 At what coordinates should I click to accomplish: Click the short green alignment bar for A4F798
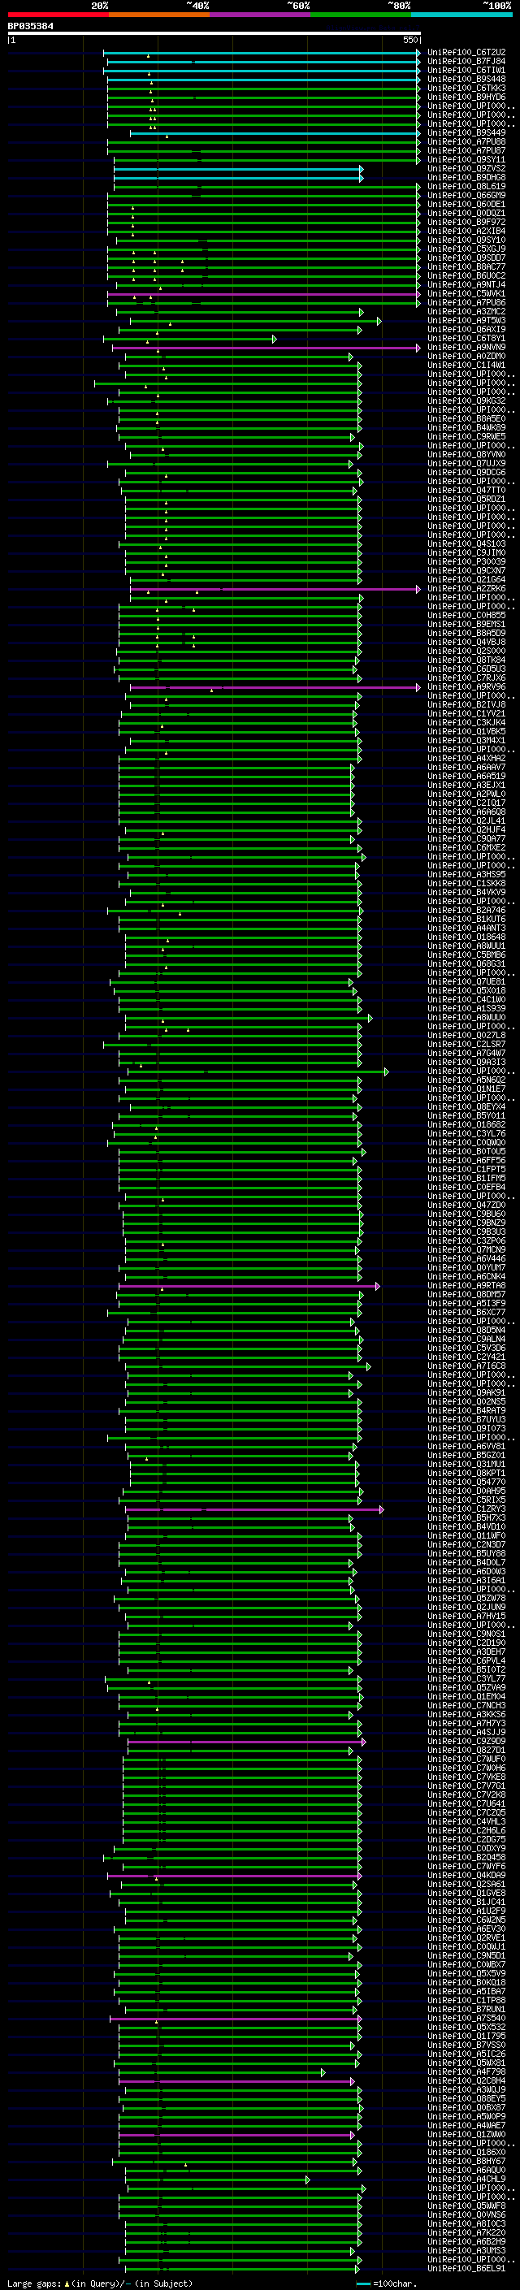(x=221, y=2071)
